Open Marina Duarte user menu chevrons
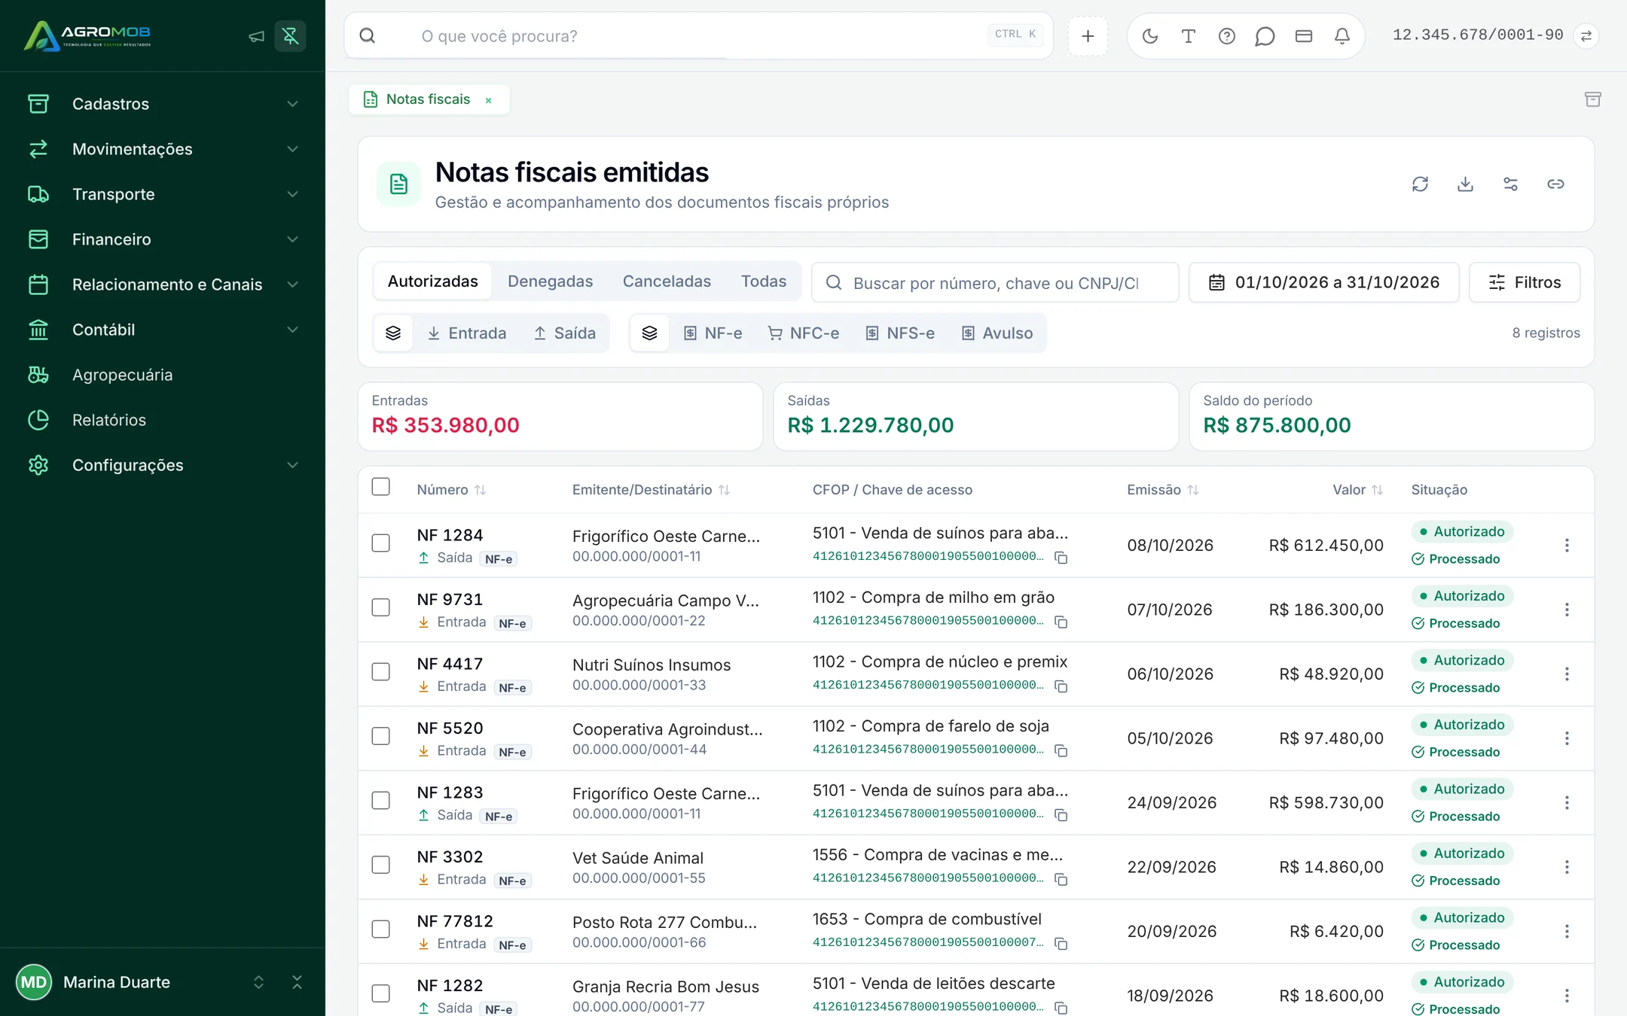This screenshot has width=1627, height=1016. point(258,982)
